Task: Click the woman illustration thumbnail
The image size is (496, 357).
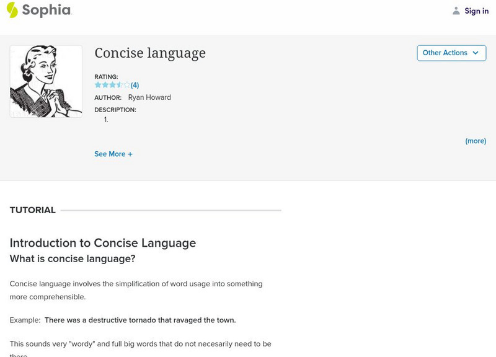Action: coord(46,81)
